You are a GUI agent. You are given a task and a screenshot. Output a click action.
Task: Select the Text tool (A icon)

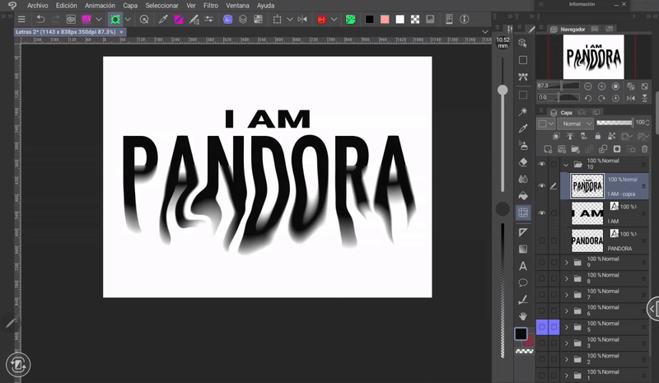tap(523, 265)
